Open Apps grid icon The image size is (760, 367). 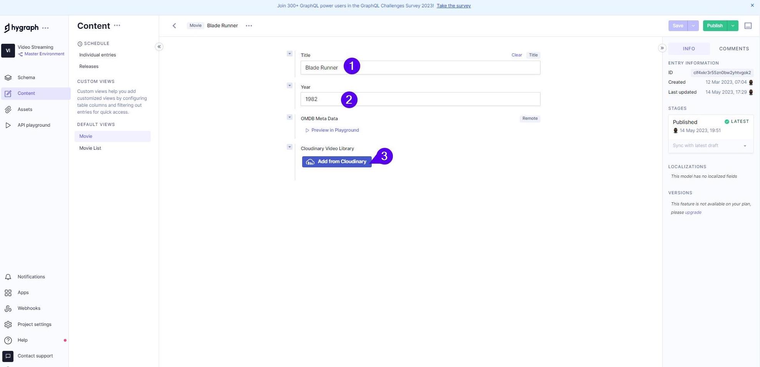point(8,293)
